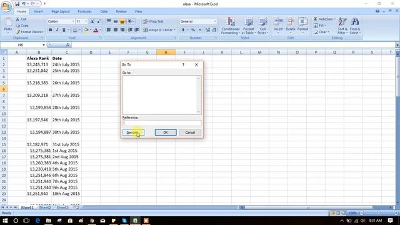Set middle vertical alignment
The image size is (400, 225).
(116, 21)
